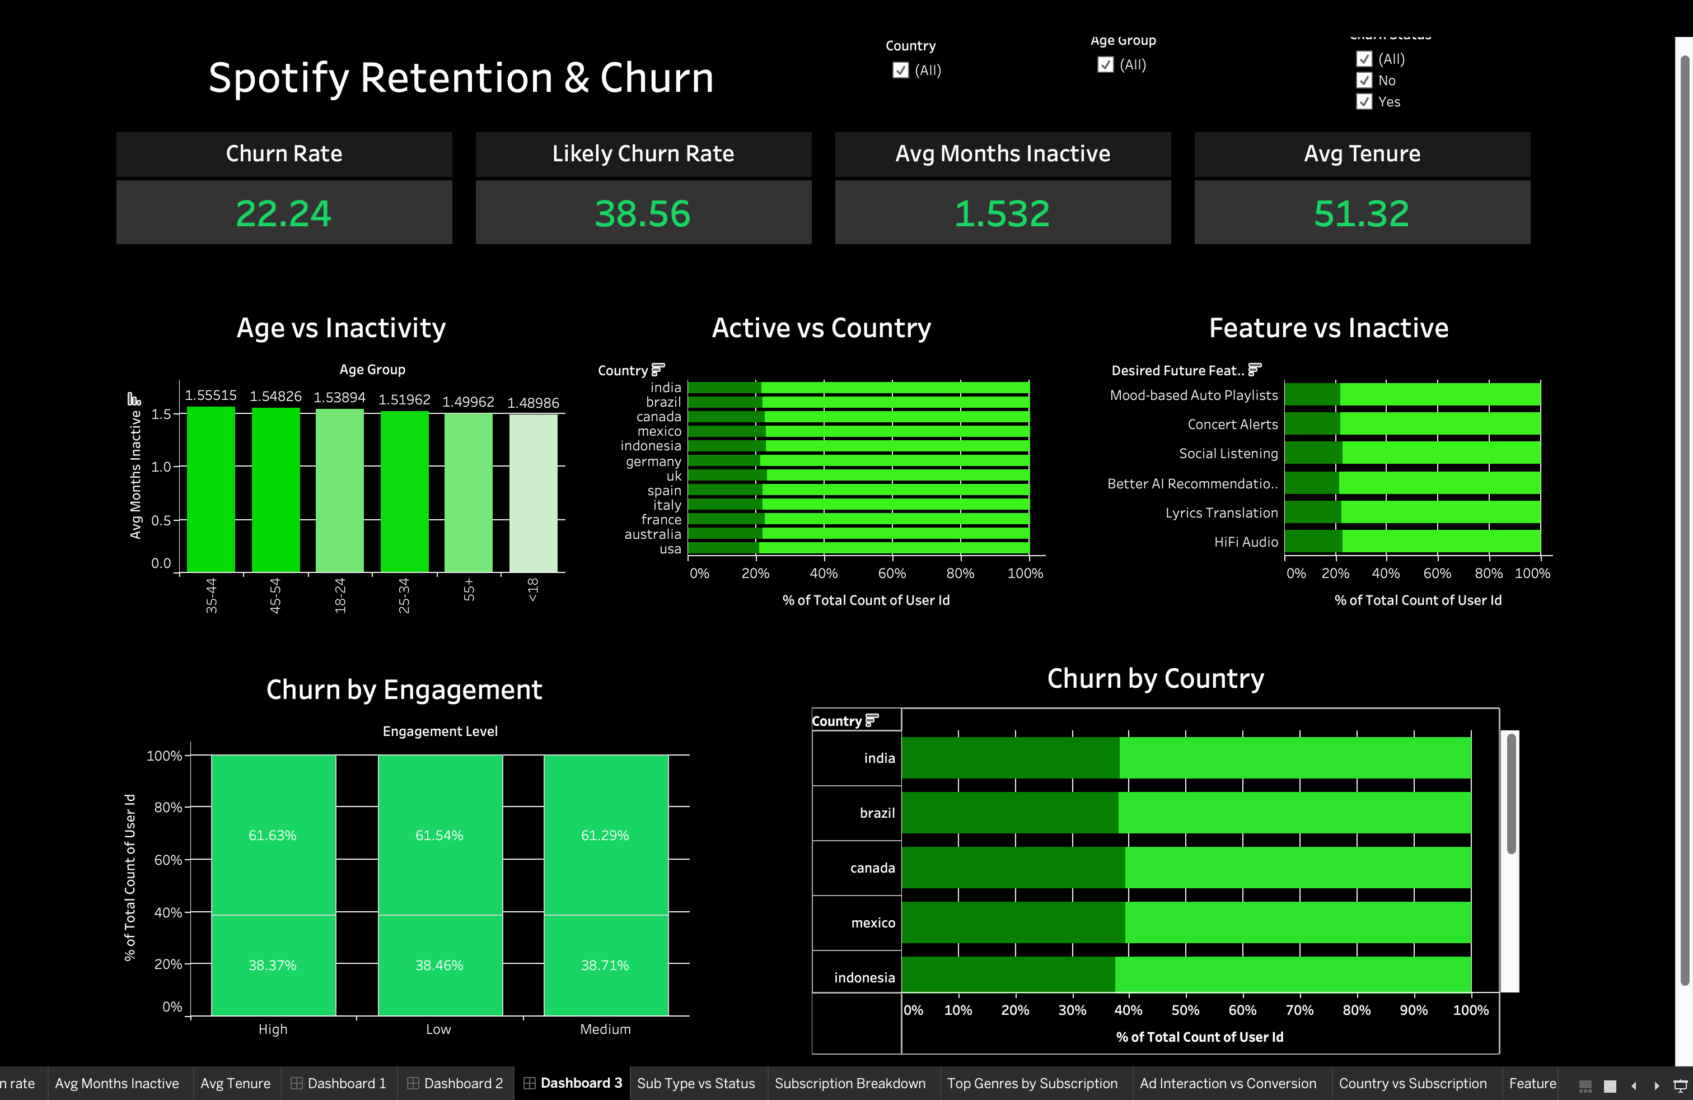1693x1100 pixels.
Task: Click the Likely Churn Rate value 38.56
Action: click(643, 213)
